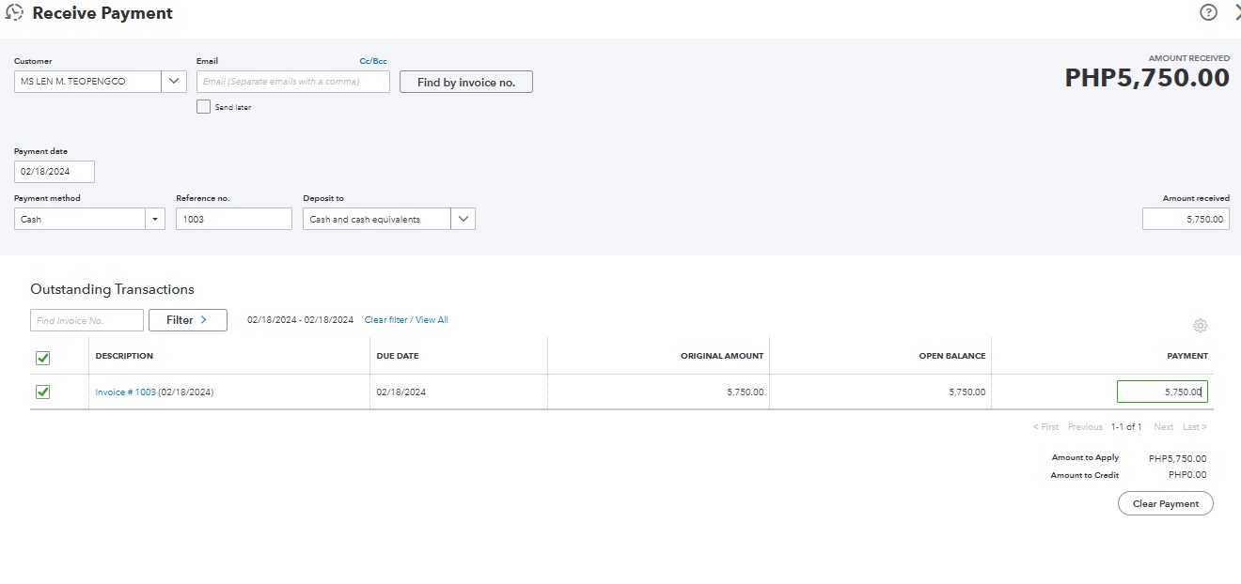Click the due date cell 02/18/2024
Image resolution: width=1241 pixels, height=584 pixels.
tap(401, 392)
